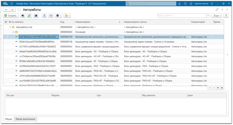The width and height of the screenshot is (233, 125).
Task: Copy the selected item icon
Action: [x=29, y=16]
